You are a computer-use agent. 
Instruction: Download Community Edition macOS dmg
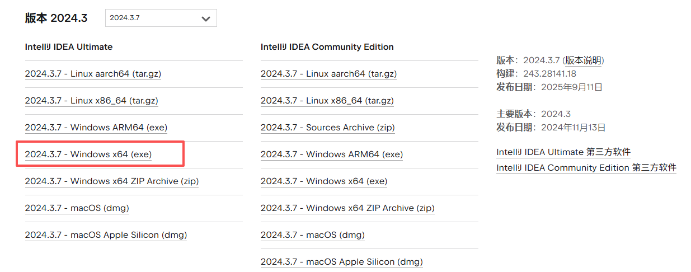click(312, 235)
